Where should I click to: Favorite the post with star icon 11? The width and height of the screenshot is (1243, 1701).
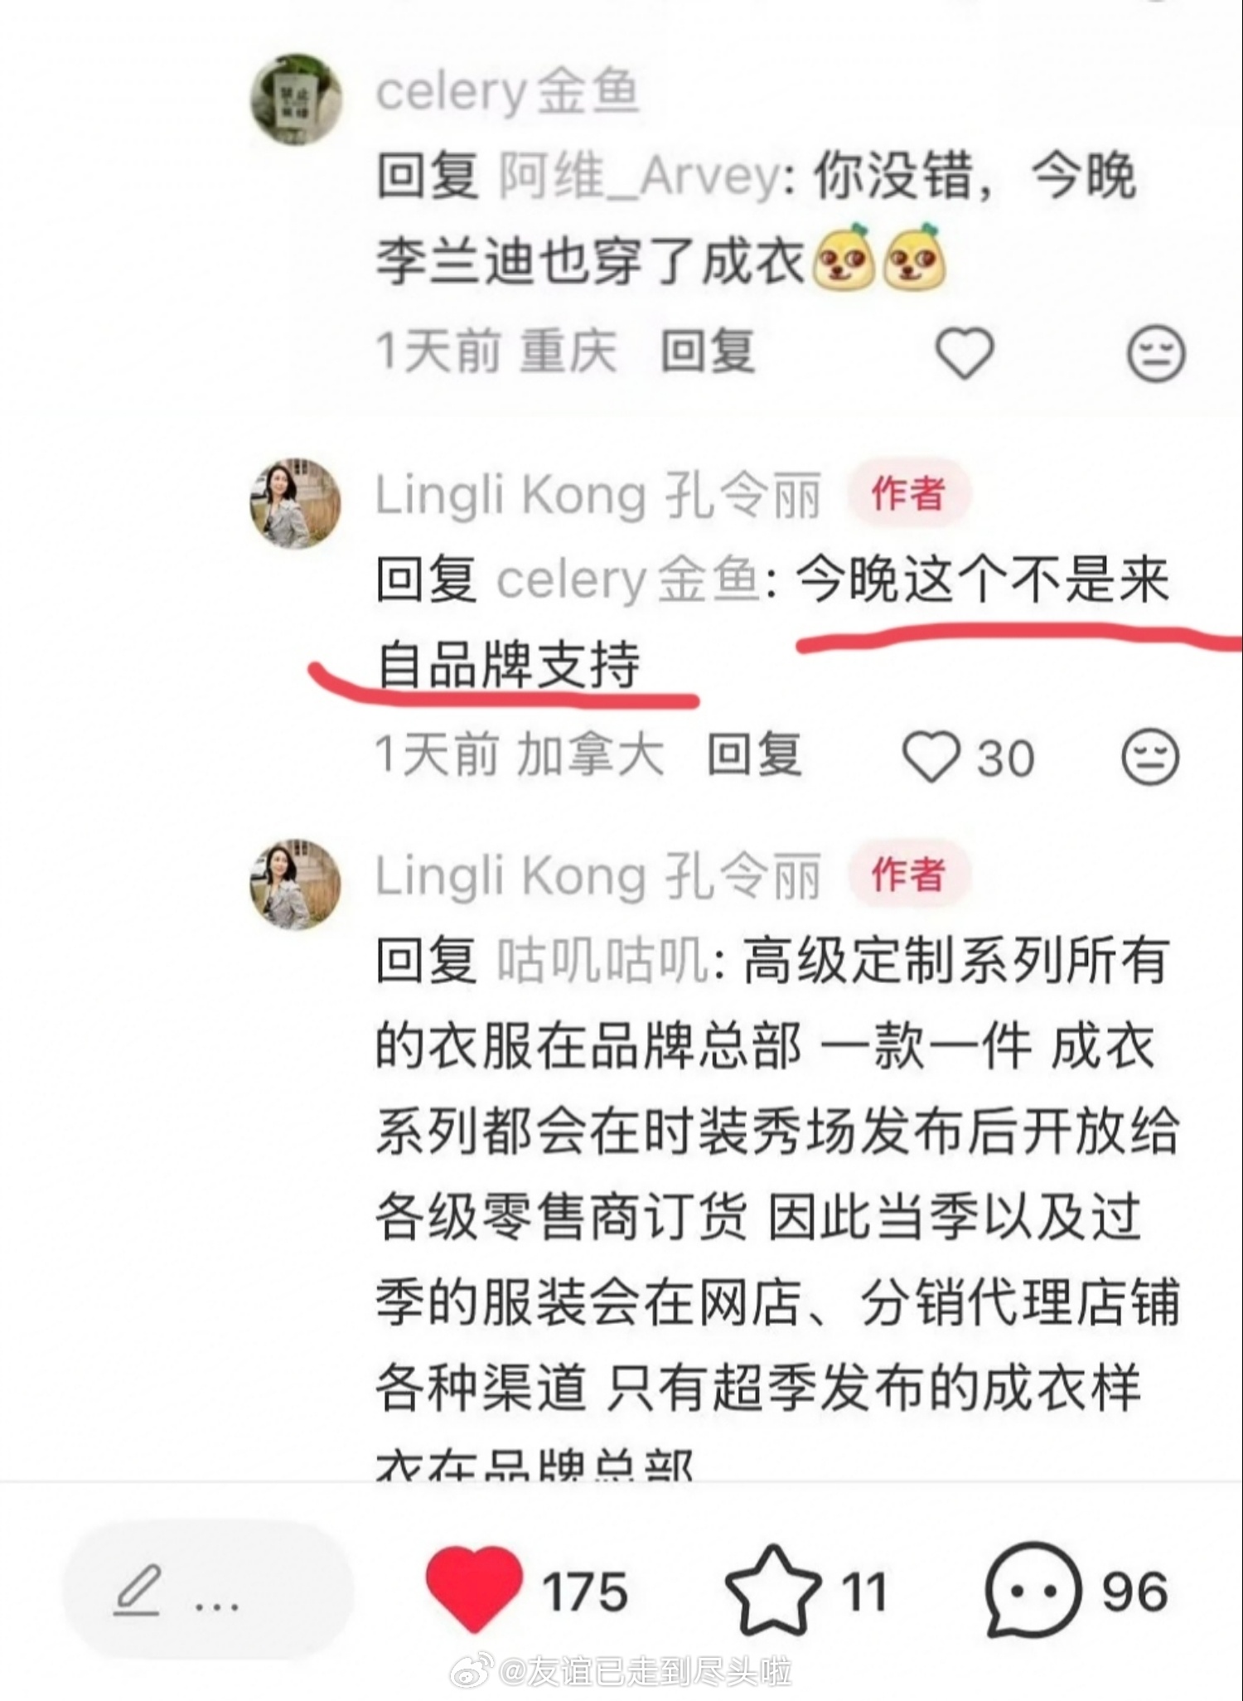pos(772,1591)
